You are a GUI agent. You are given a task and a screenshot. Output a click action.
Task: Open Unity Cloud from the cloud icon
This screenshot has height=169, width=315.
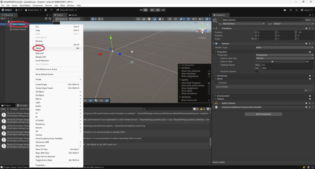(x=285, y=10)
